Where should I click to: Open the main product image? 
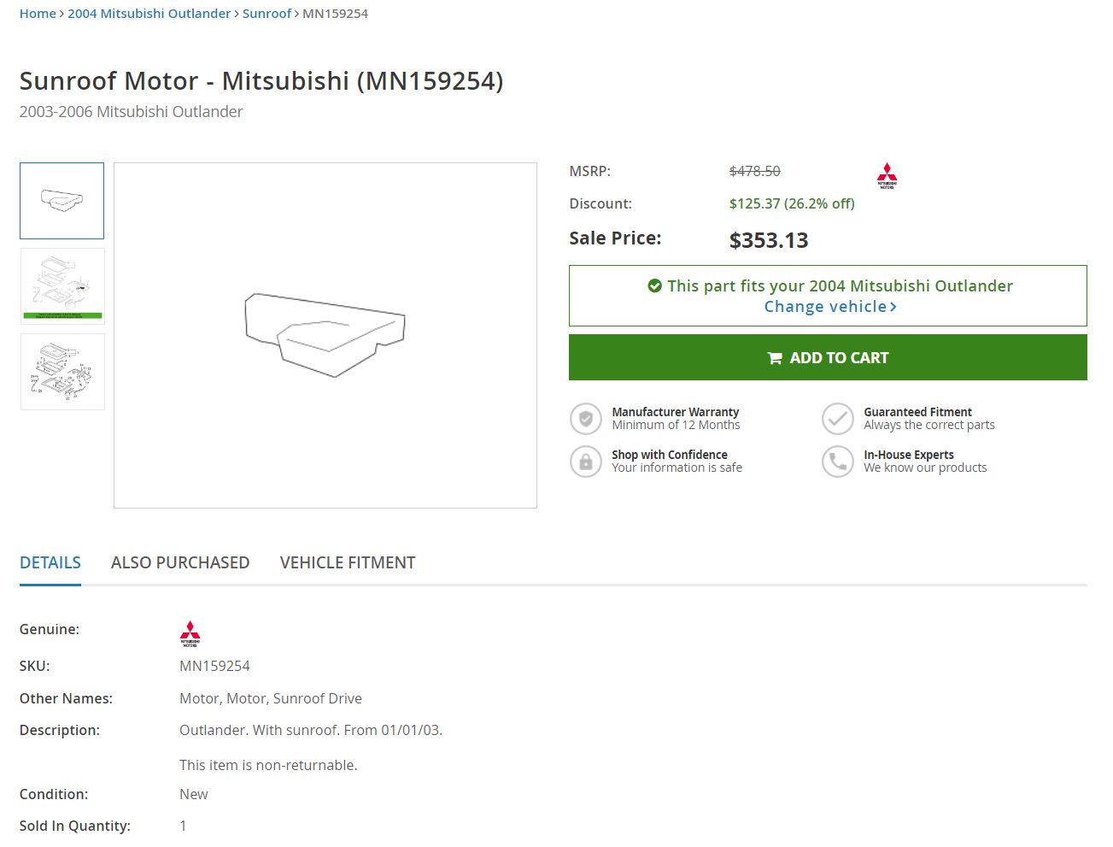click(x=325, y=335)
